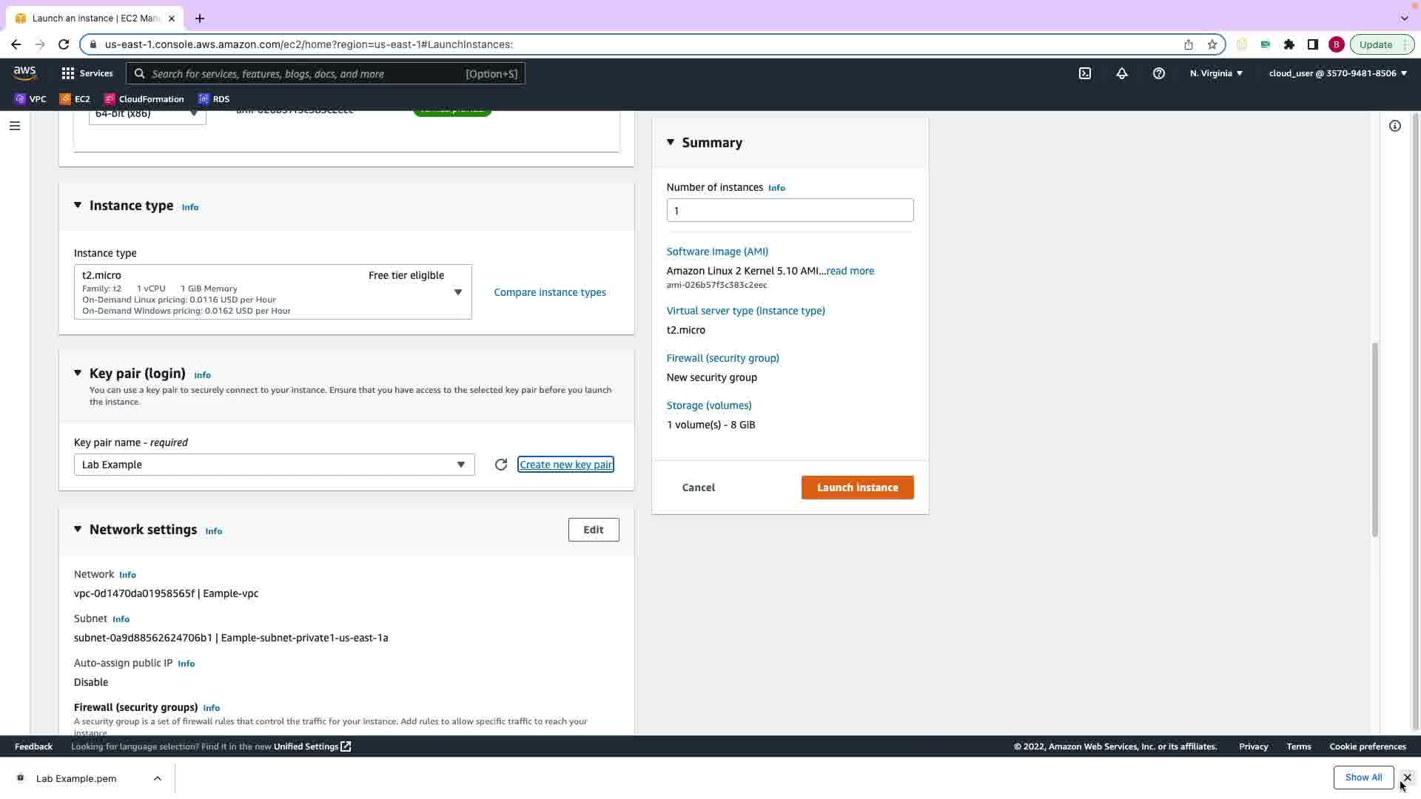
Task: Open the side navigation hamburger menu
Action: 14,126
